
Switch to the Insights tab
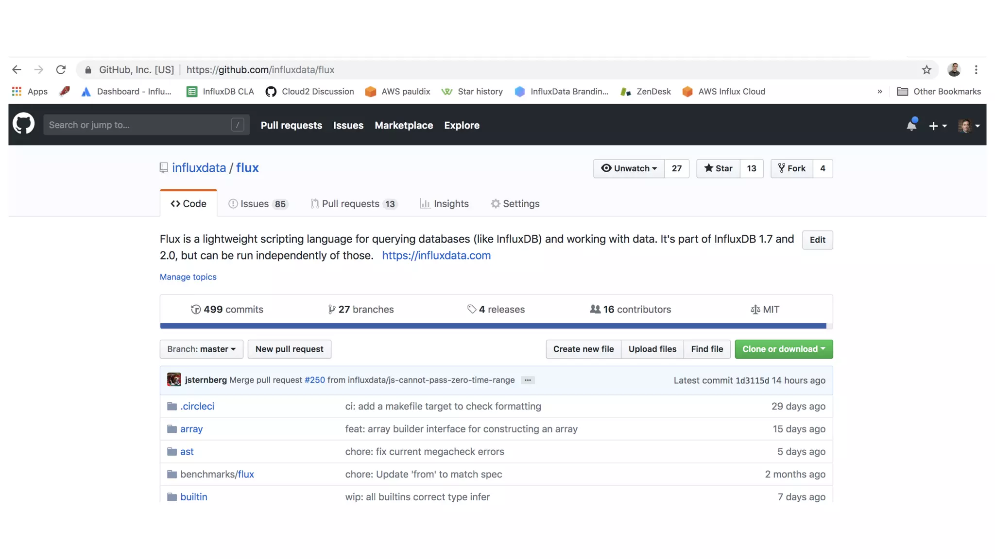coord(444,204)
